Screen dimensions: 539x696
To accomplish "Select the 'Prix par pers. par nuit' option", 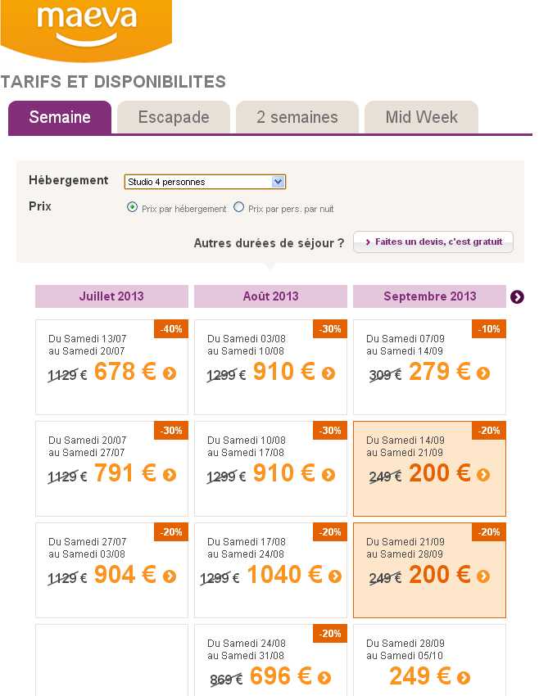I will pos(239,207).
